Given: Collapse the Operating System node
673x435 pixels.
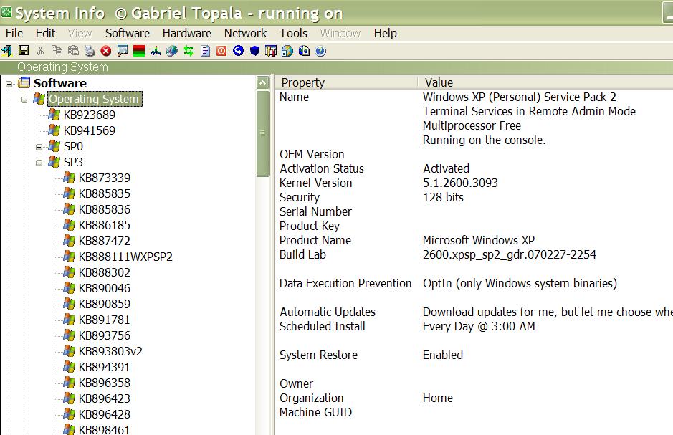Looking at the screenshot, I should click(24, 100).
